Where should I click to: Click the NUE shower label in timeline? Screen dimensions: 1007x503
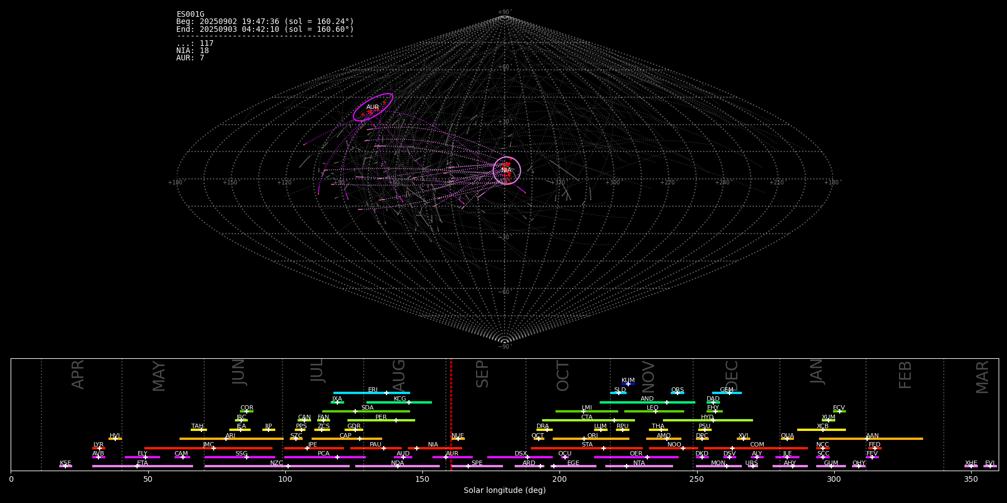[458, 435]
